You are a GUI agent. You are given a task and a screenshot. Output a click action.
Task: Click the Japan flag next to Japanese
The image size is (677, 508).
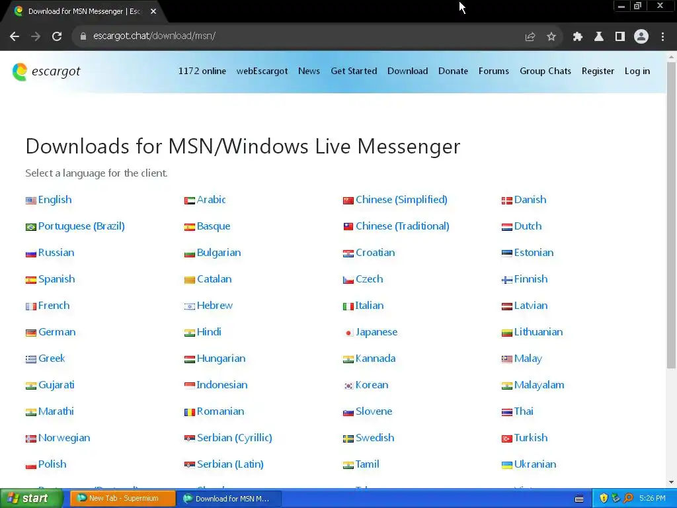(348, 333)
